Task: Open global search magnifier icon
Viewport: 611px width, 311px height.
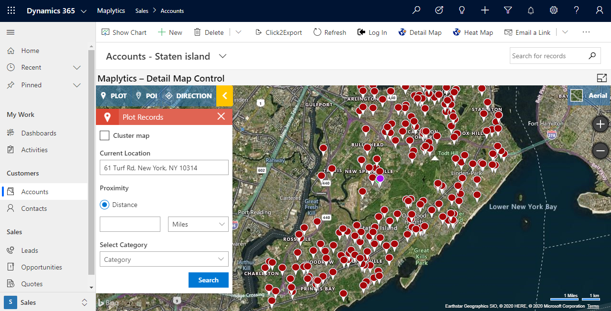Action: coord(416,10)
